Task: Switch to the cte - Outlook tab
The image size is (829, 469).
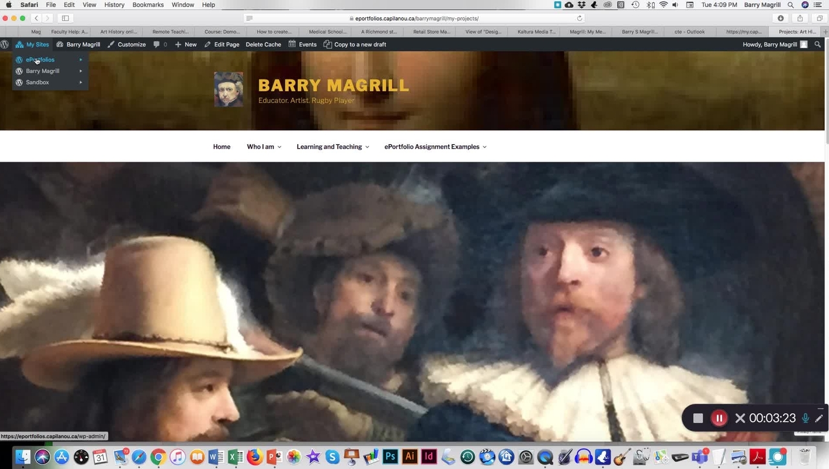Action: (689, 31)
